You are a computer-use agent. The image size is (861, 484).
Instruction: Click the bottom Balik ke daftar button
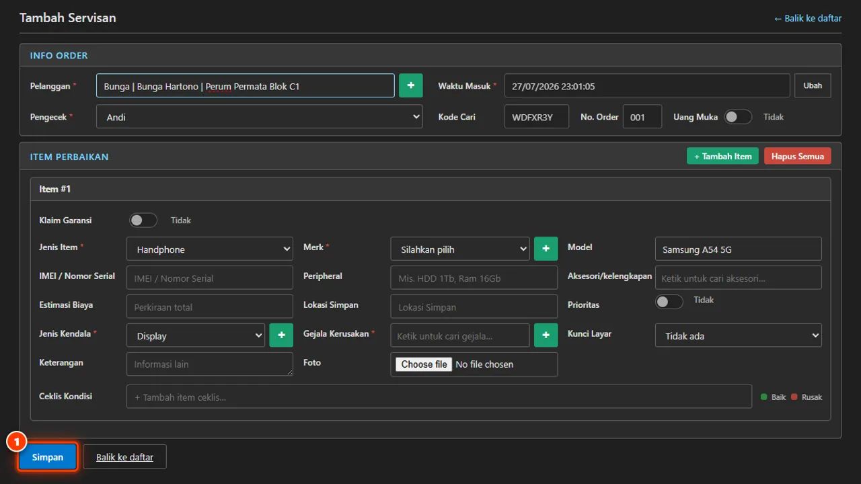[124, 457]
